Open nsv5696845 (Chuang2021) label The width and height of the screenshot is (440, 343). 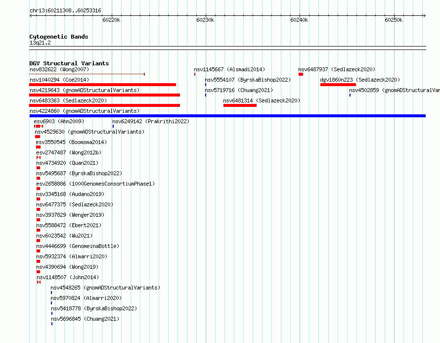(85, 319)
